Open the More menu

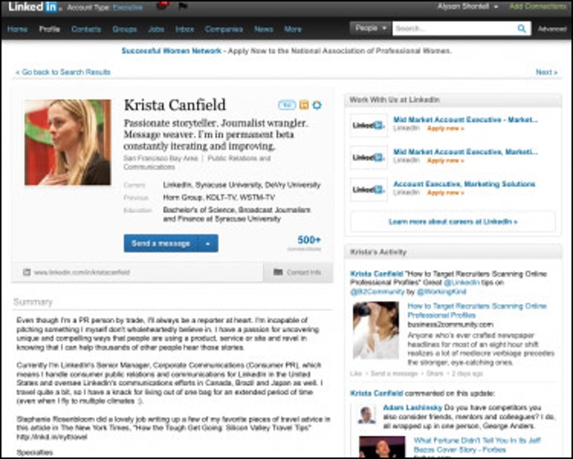(x=293, y=29)
